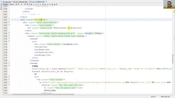Click the Forward navigation icon in editor toolbar
The height and width of the screenshot is (98, 175).
click(x=22, y=4)
